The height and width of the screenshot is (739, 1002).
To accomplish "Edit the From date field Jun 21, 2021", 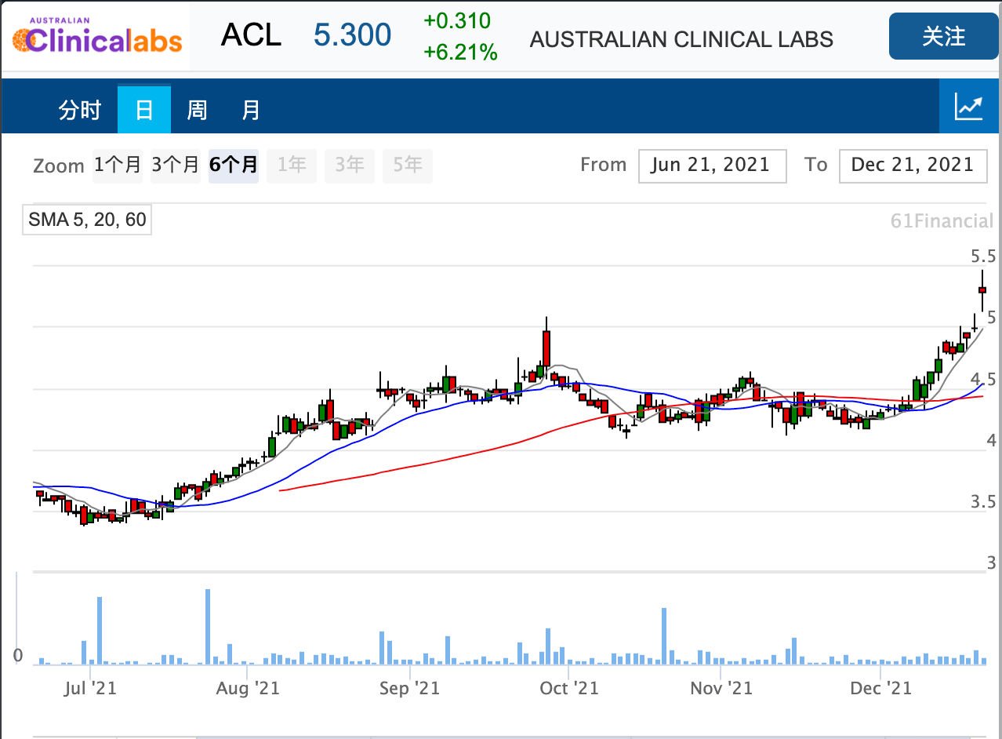I will [x=713, y=166].
